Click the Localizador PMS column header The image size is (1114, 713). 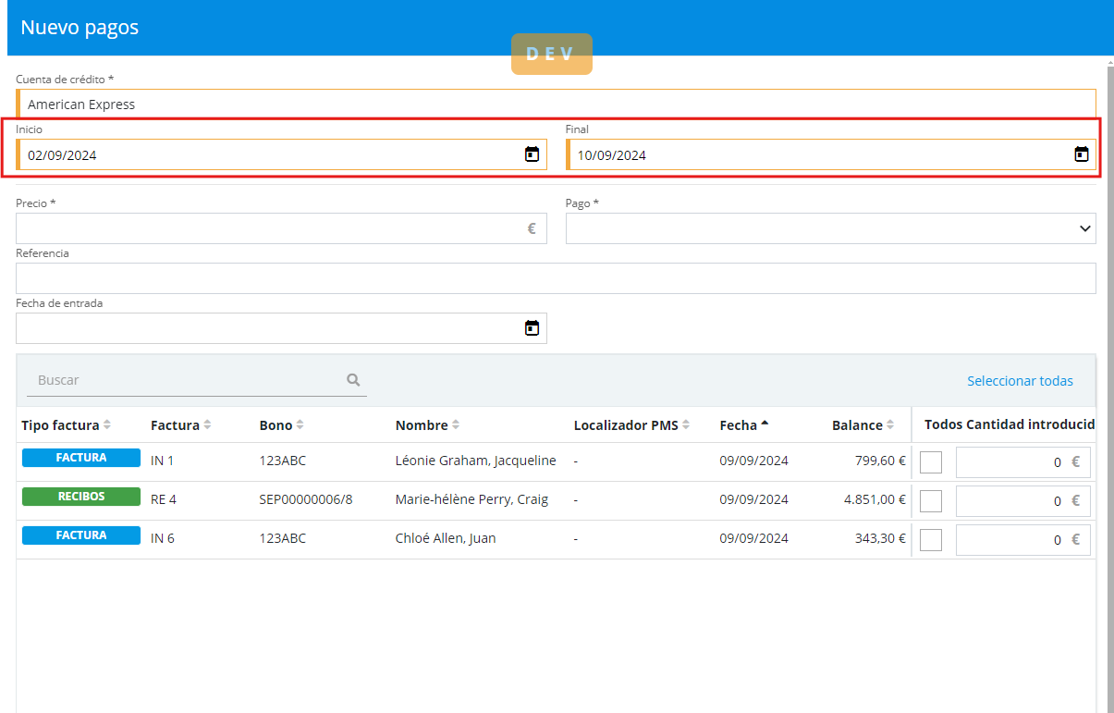[626, 425]
